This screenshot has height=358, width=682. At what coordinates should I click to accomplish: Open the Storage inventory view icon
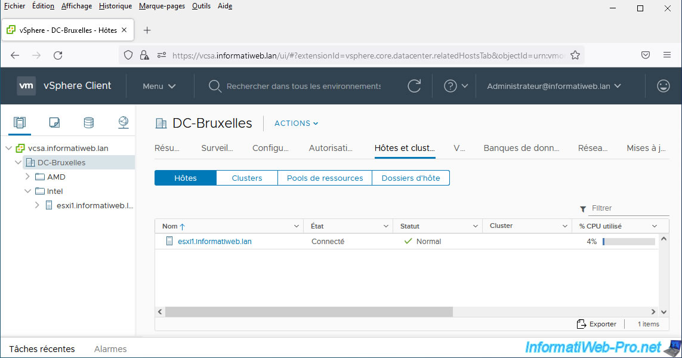pos(89,123)
